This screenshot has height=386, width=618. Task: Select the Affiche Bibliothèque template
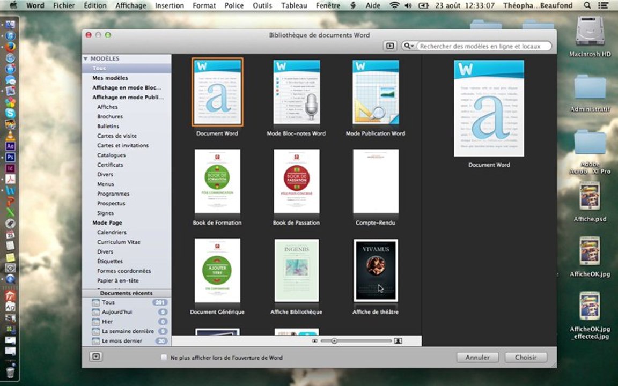point(296,270)
